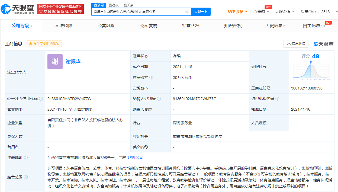Open the 天眼企服 dropdown menu
Image resolution: width=338 pixels, height=192 pixels.
click(x=285, y=12)
